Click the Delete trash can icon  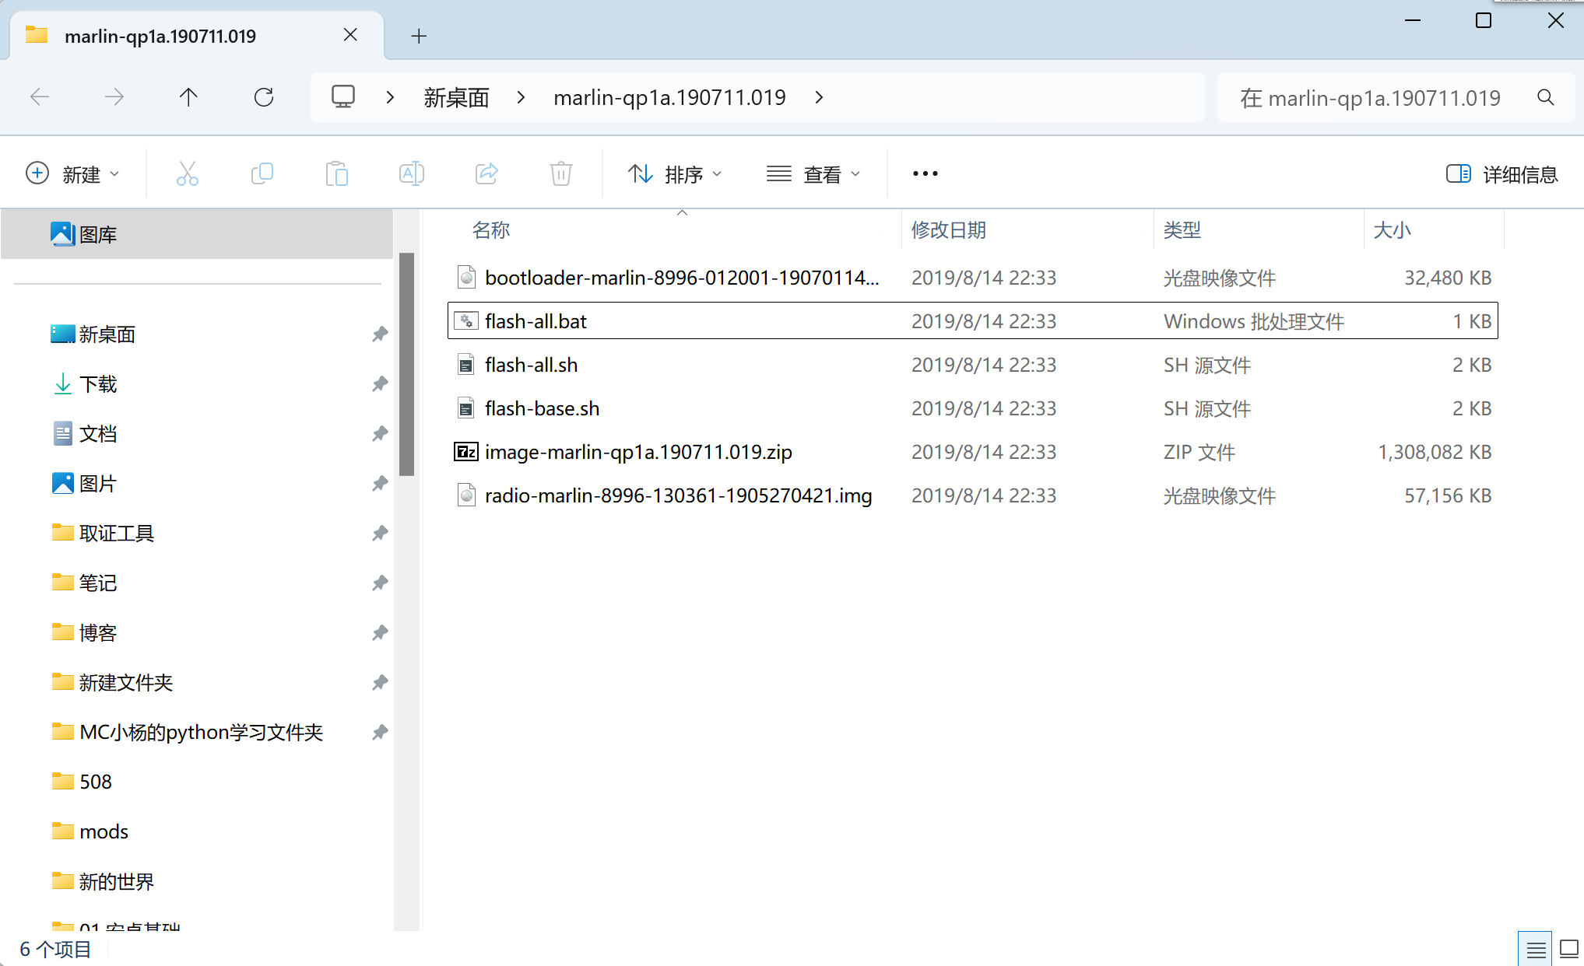coord(560,173)
